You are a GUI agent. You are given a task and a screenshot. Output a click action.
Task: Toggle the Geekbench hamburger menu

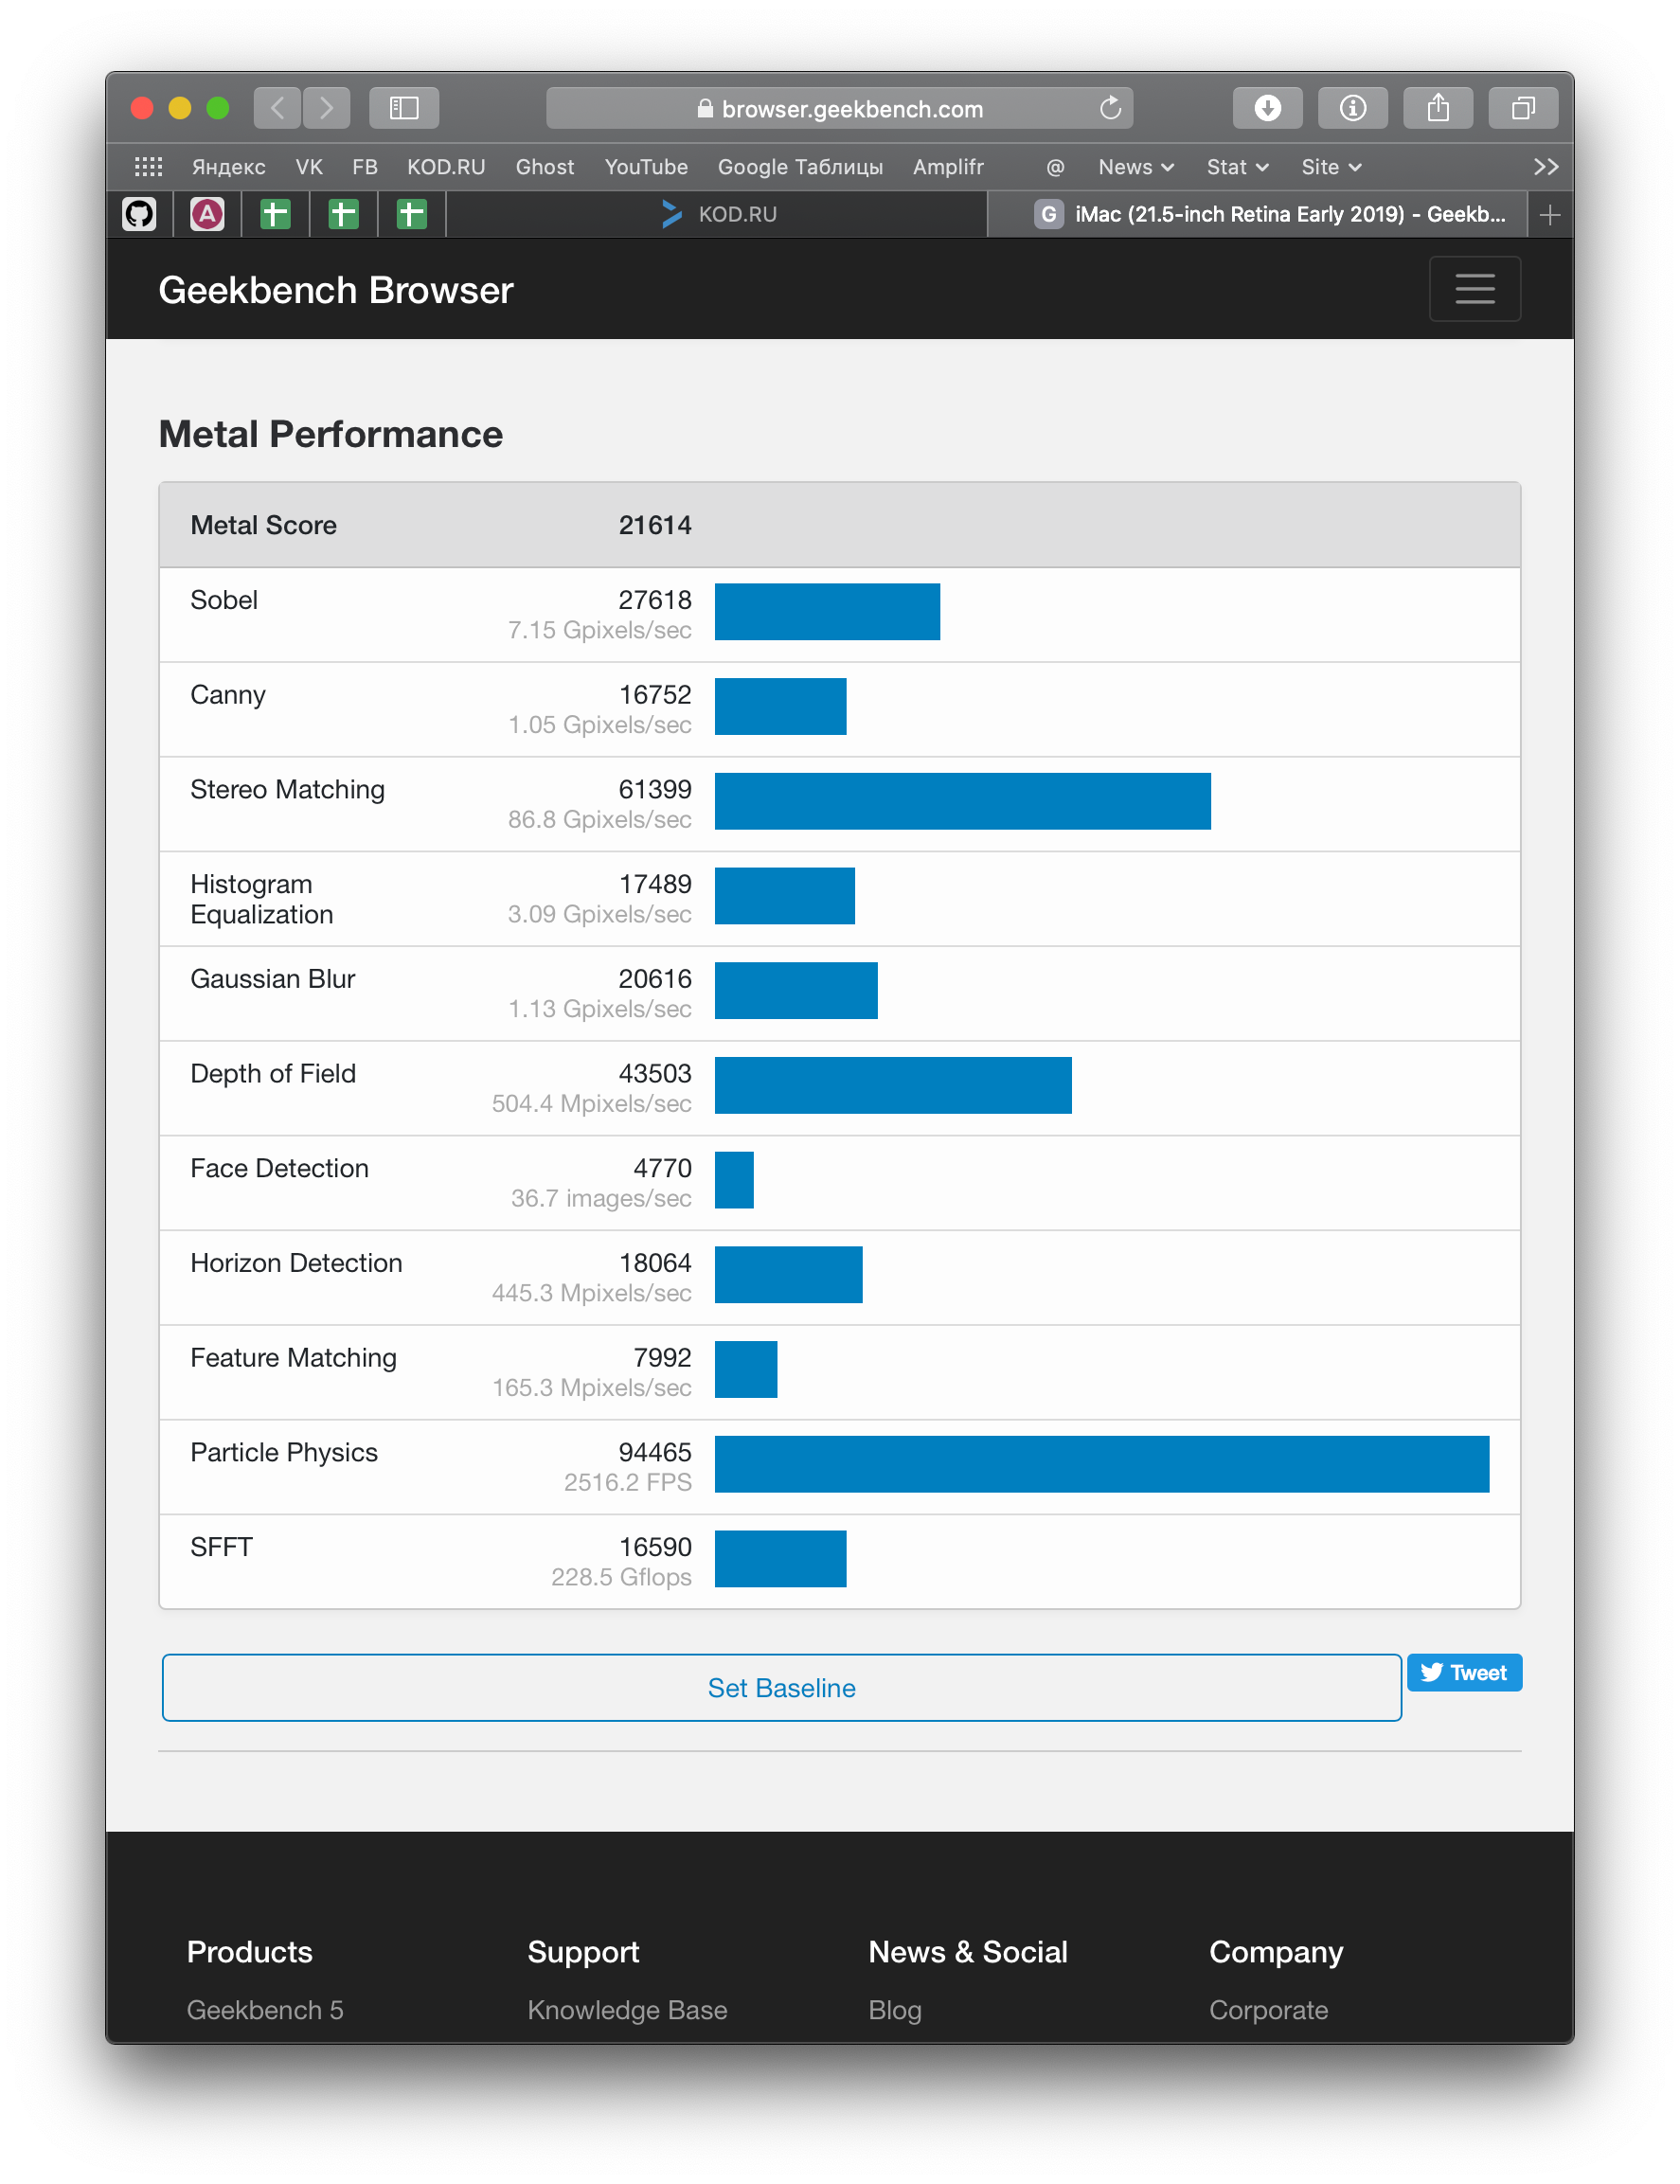[x=1474, y=289]
